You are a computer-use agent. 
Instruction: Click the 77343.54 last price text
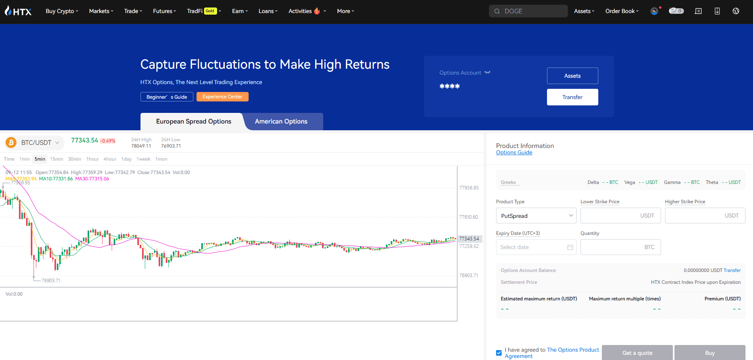(84, 141)
